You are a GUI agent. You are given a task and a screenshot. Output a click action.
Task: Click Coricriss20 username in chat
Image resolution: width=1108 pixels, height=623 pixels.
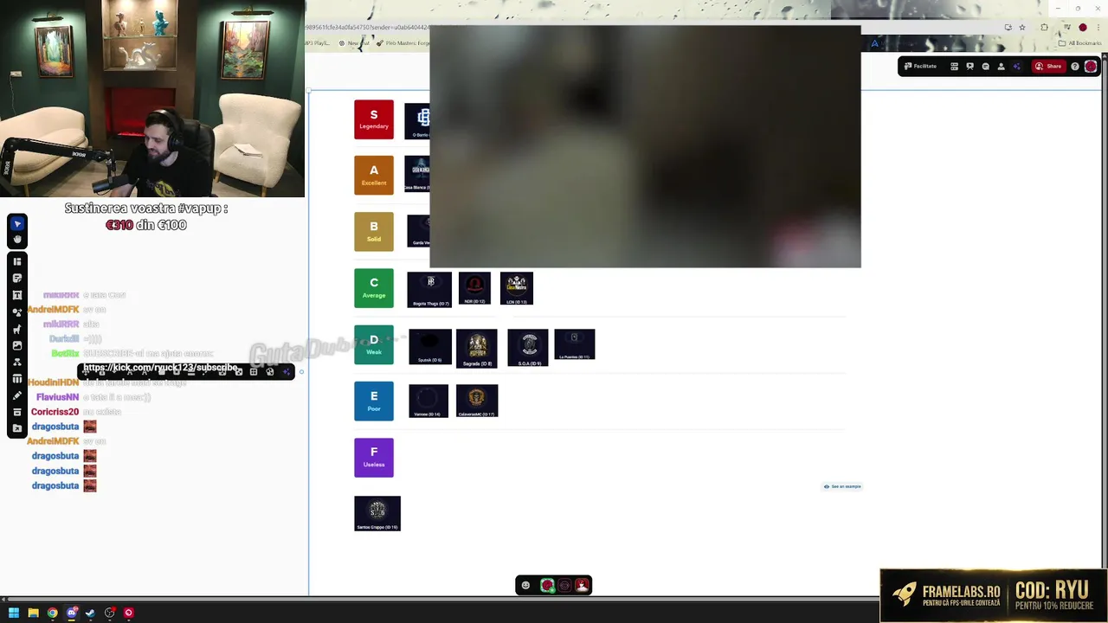pos(55,412)
